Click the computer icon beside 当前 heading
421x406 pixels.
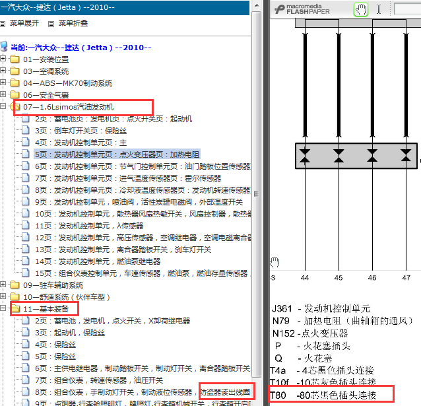(x=4, y=46)
